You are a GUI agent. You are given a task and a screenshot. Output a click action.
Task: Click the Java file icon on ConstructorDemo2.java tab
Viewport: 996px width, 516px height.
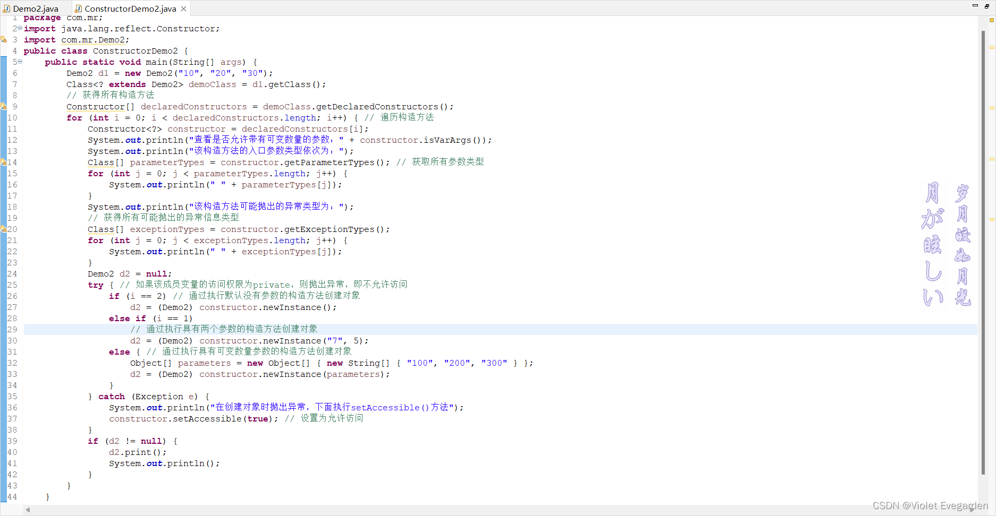78,8
